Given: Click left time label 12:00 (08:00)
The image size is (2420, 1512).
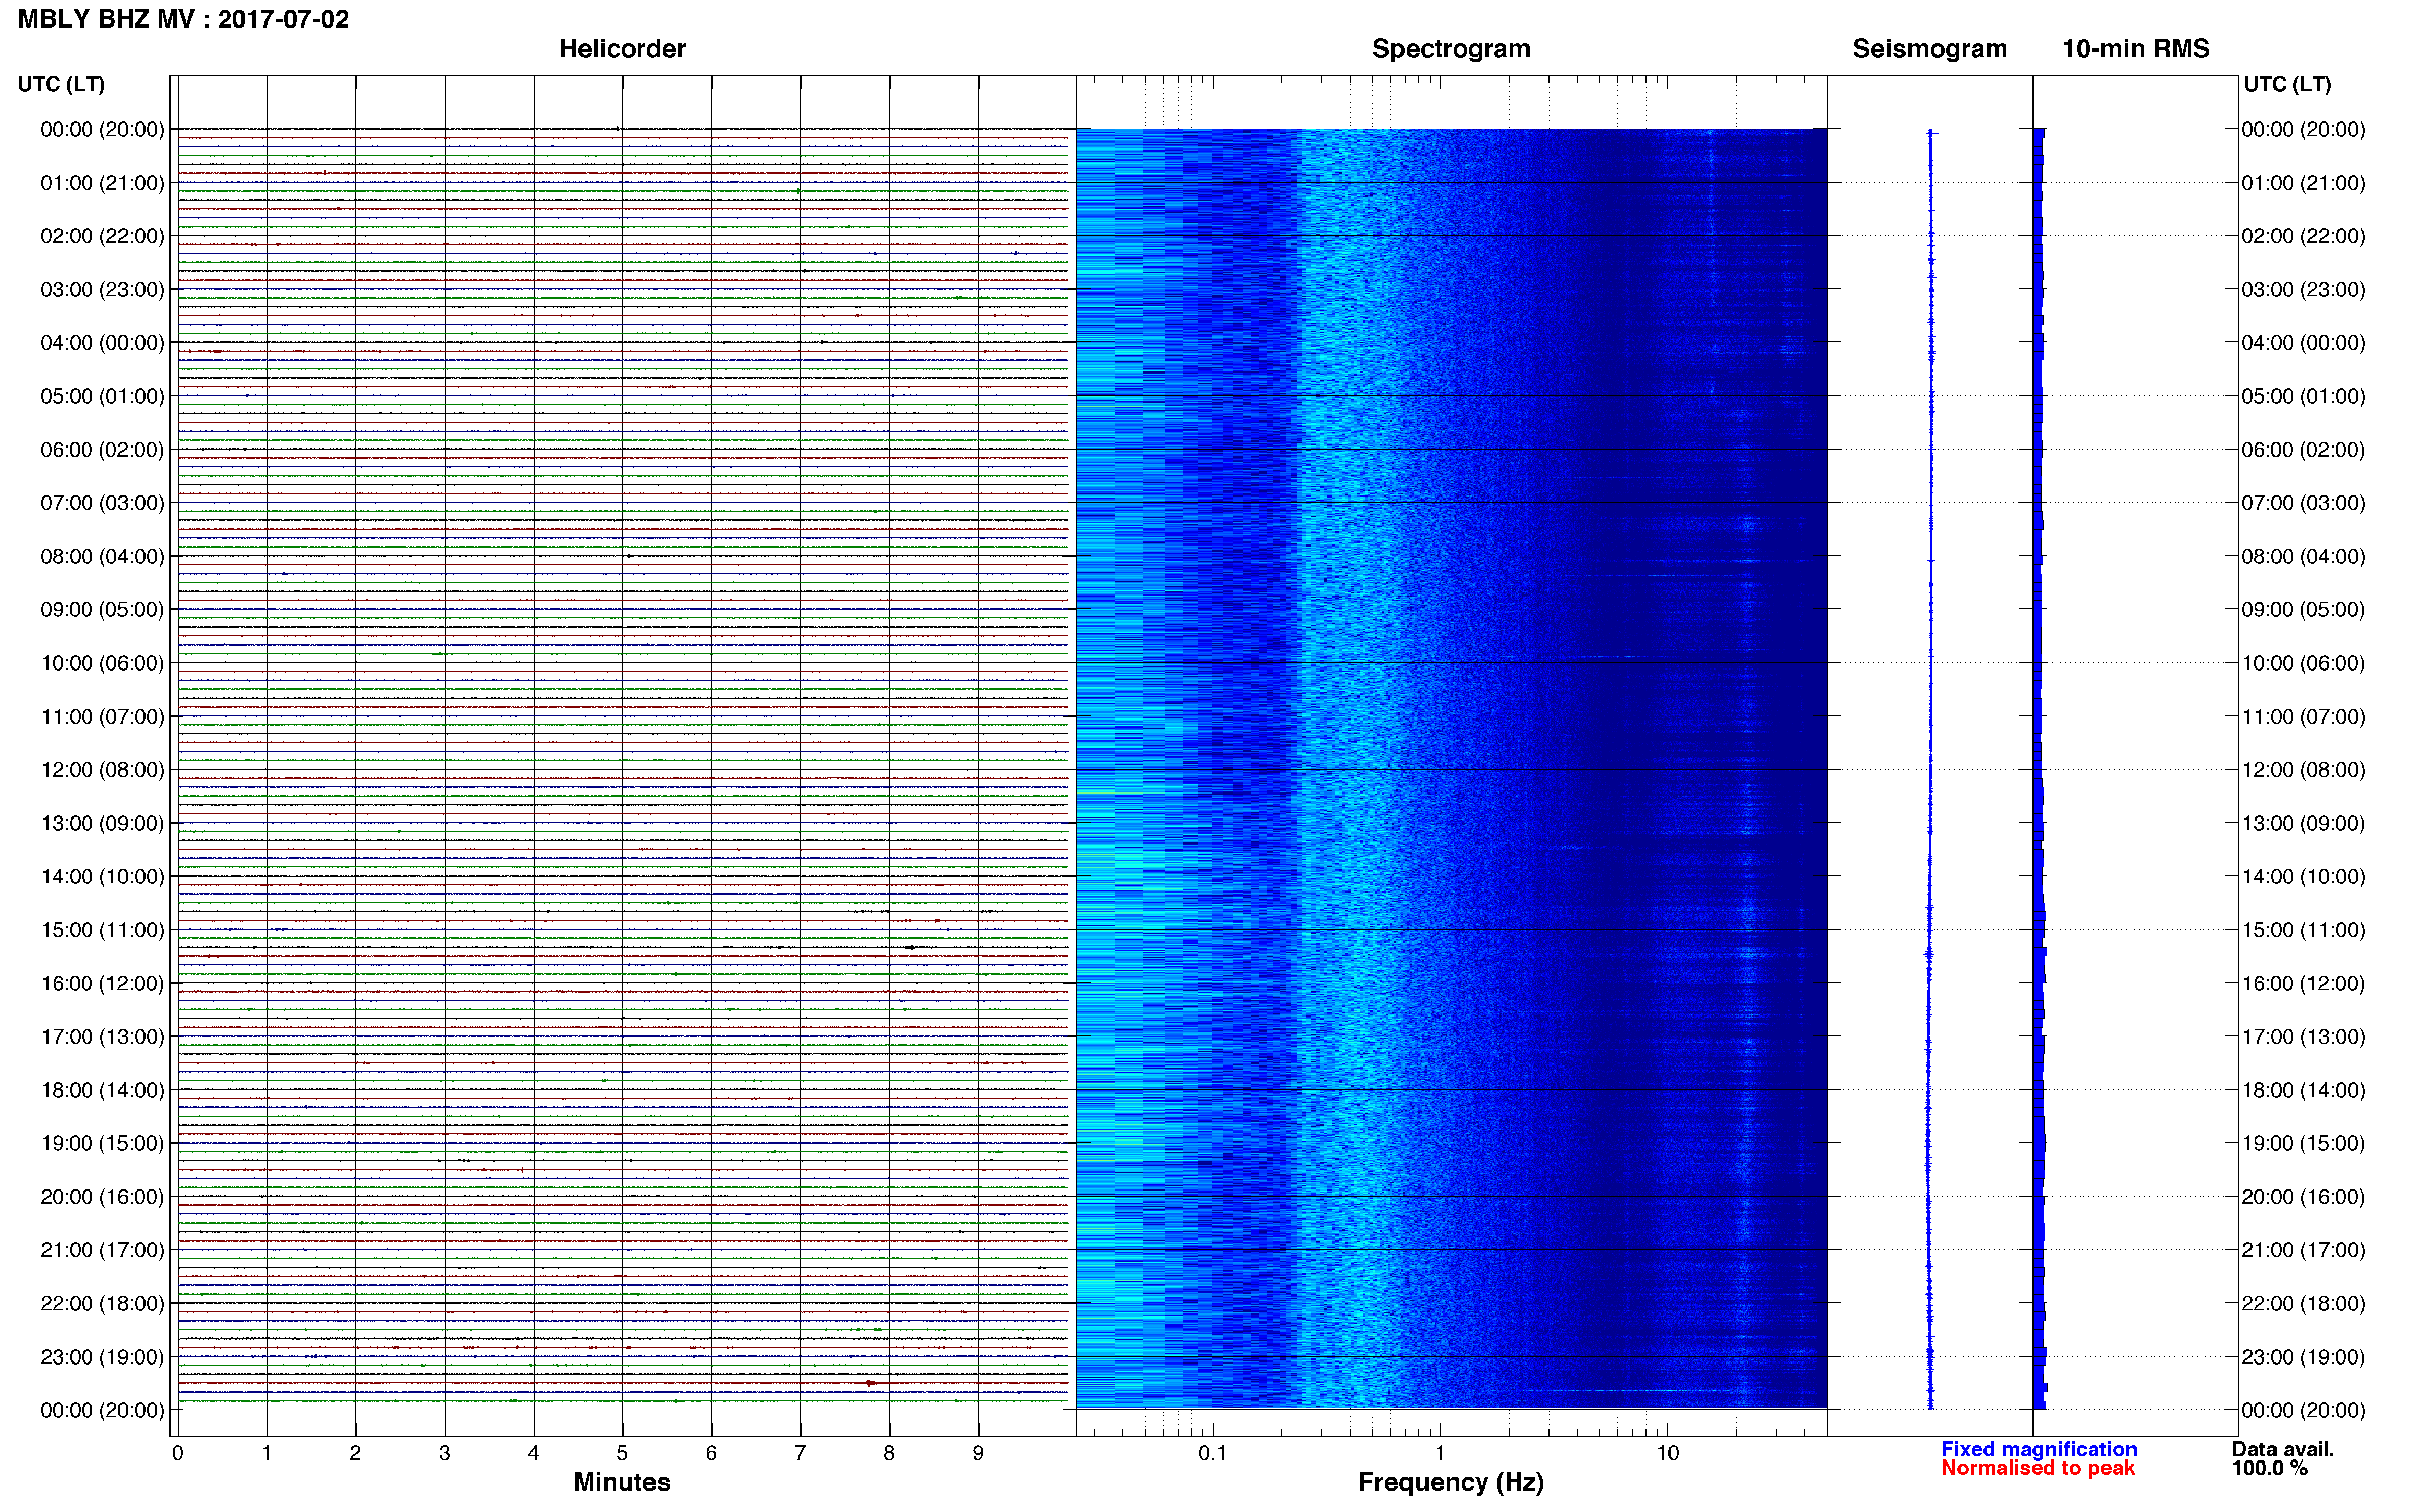Looking at the screenshot, I should [102, 770].
